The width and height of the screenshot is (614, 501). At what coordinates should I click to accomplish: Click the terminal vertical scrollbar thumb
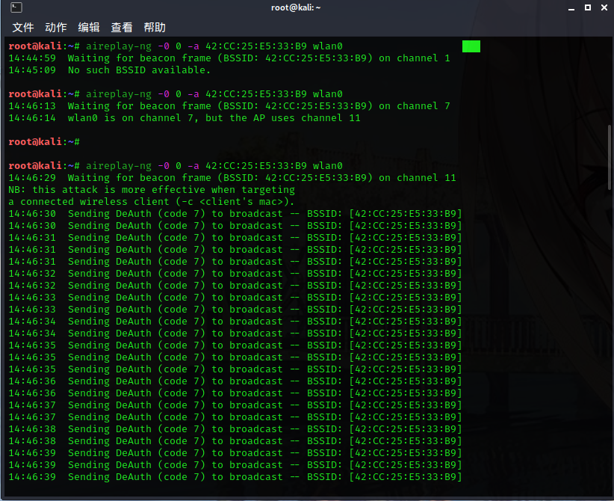pos(609,158)
